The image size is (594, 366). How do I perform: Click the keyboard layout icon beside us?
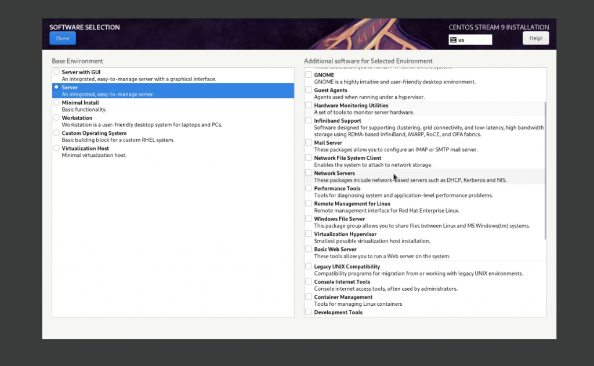coord(454,40)
